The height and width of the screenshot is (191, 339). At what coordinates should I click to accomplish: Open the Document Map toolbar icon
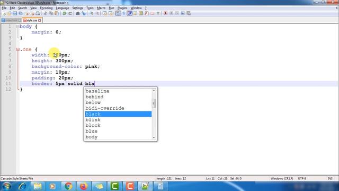pos(141,13)
